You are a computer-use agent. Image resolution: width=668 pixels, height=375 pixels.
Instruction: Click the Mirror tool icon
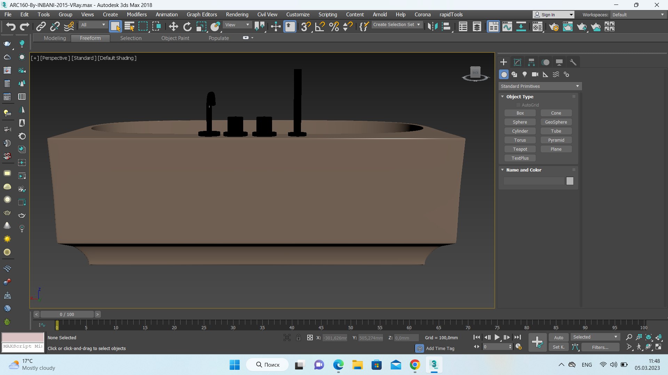(432, 27)
